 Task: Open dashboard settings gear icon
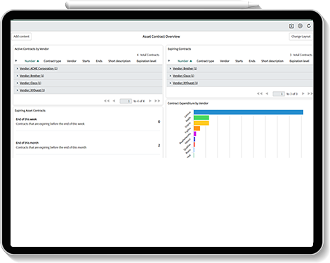coord(300,26)
